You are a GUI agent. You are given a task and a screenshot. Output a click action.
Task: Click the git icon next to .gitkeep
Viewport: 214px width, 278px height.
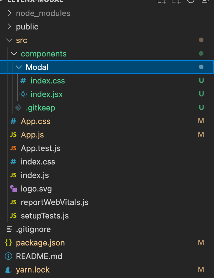18,108
